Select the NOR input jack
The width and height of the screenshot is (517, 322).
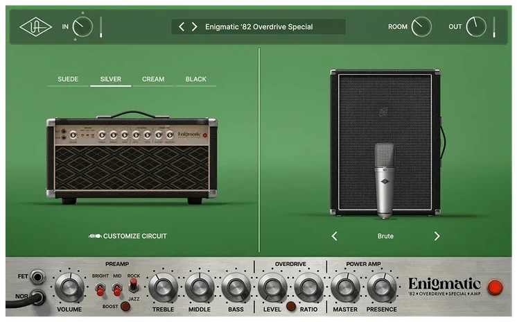pos(37,297)
